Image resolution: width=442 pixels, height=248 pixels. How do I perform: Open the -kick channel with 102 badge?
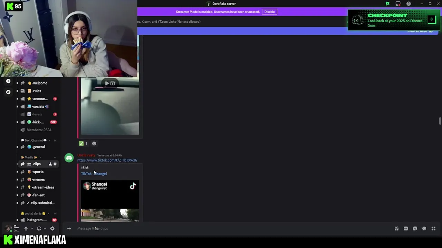click(x=37, y=122)
